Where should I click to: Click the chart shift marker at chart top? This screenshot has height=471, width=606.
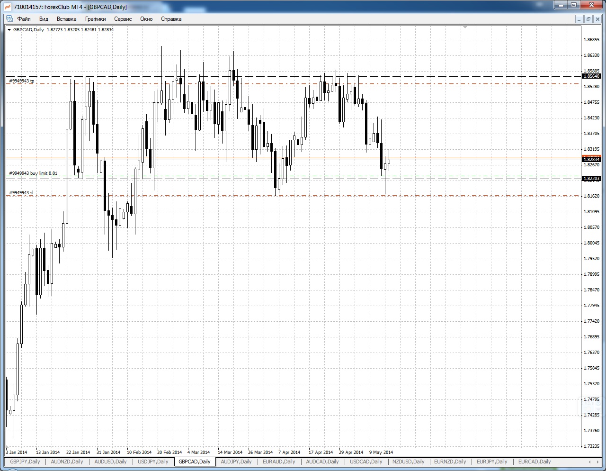click(465, 27)
